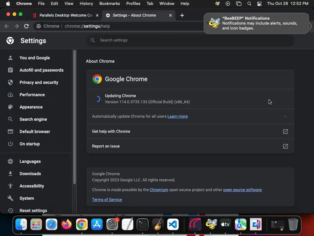Click BeeBEEP icon in the menu bar
Screen dimensions: 314x236
point(217,4)
